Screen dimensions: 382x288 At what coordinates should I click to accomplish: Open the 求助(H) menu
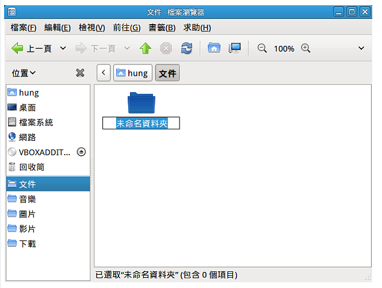[197, 28]
